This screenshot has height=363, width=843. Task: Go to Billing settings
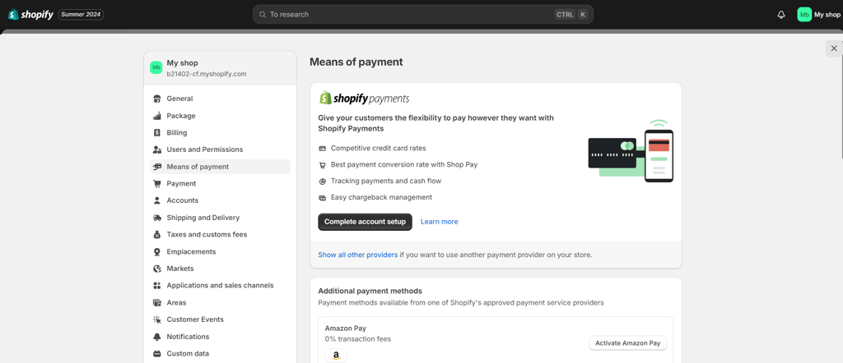click(x=220, y=132)
